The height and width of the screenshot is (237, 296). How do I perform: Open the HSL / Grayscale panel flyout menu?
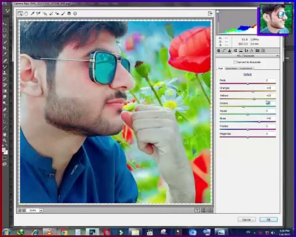click(x=277, y=56)
